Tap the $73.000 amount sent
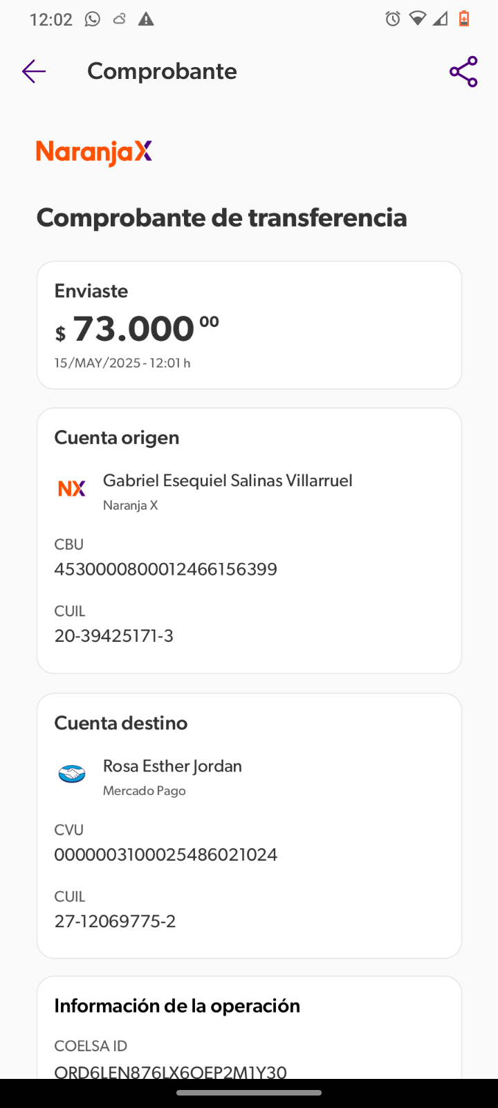The height and width of the screenshot is (1108, 498). pyautogui.click(x=136, y=328)
